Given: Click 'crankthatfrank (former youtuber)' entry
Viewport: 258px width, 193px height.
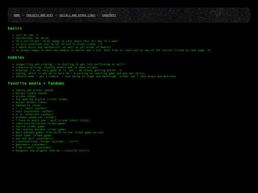Looking at the screenshot, I should pos(47,142).
